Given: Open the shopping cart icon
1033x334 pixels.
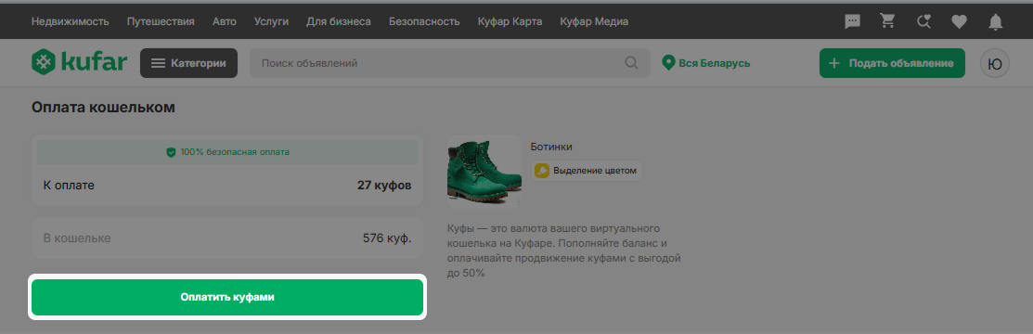Looking at the screenshot, I should 888,21.
